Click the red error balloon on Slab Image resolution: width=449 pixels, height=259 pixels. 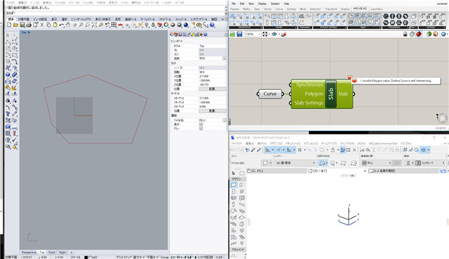pos(350,78)
